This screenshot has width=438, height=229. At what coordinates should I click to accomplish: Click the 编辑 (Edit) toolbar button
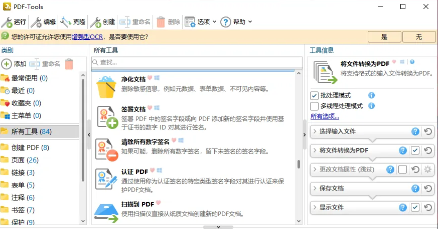43,22
